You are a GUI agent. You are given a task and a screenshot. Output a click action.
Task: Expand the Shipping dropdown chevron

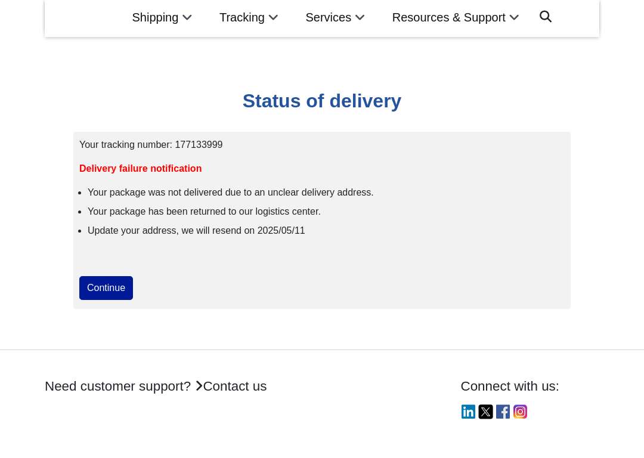(x=187, y=18)
